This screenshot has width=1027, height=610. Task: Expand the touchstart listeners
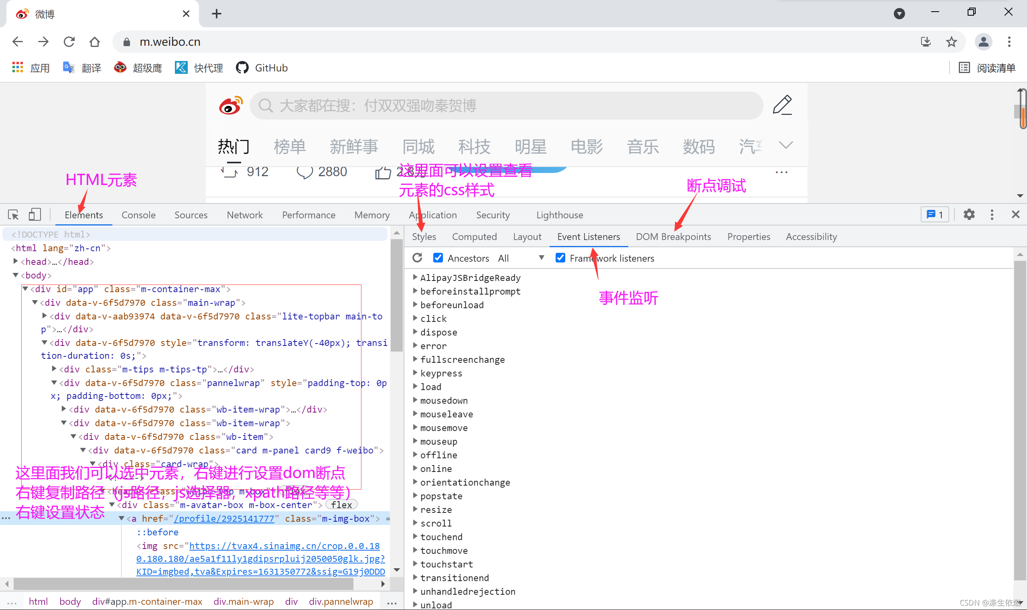(415, 564)
